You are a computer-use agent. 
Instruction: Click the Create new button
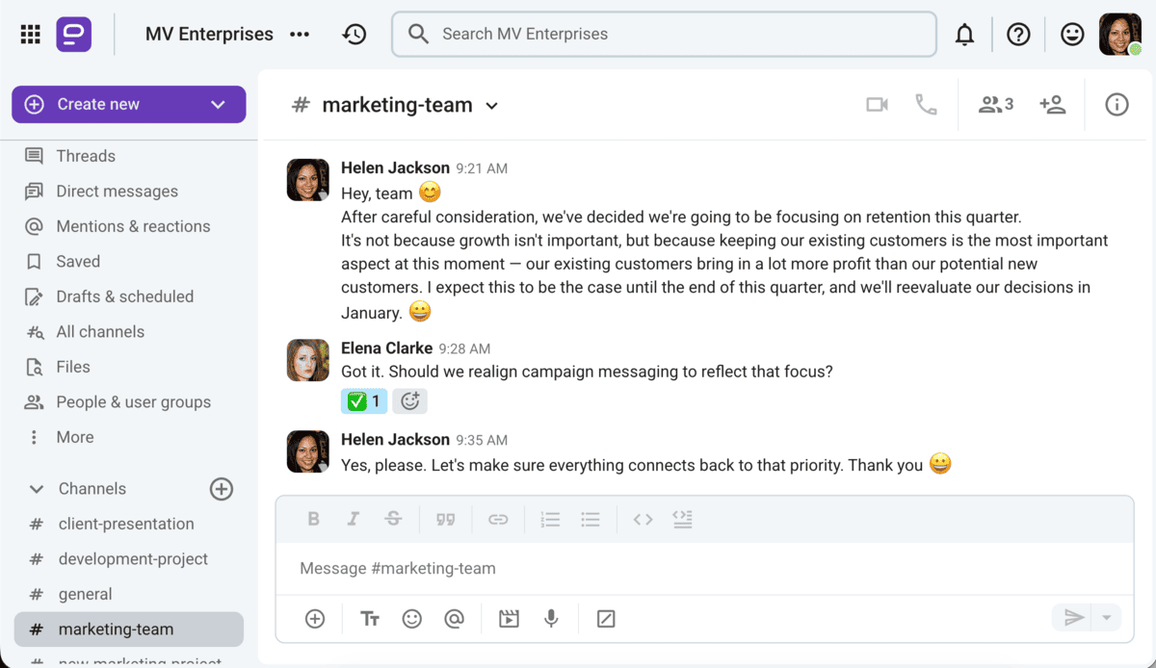[x=96, y=104]
